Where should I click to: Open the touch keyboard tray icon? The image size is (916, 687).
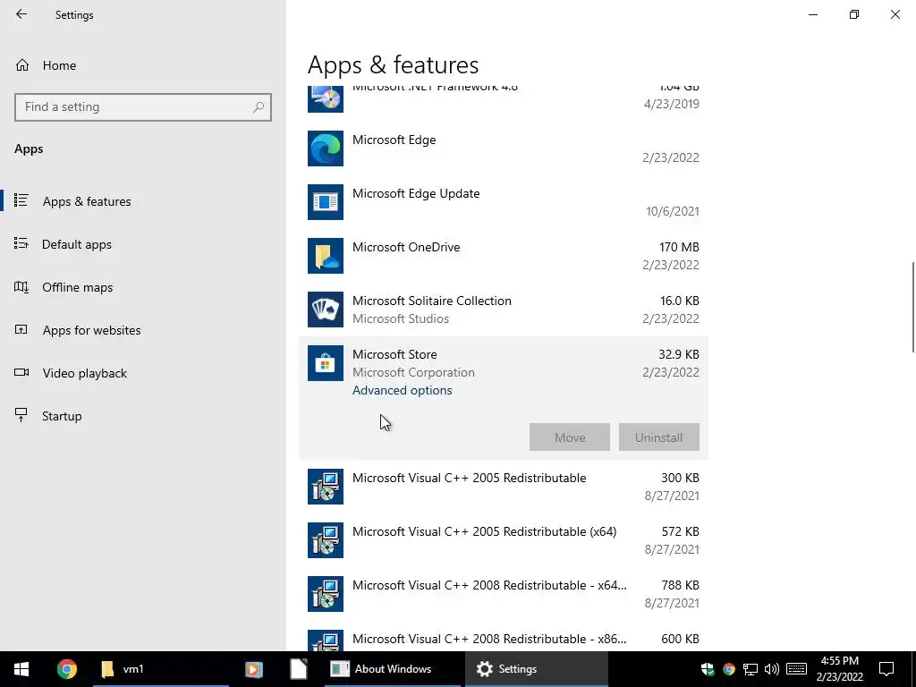[x=796, y=669]
